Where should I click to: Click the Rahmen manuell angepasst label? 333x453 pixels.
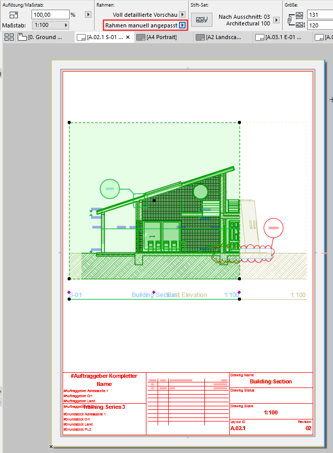pyautogui.click(x=141, y=25)
